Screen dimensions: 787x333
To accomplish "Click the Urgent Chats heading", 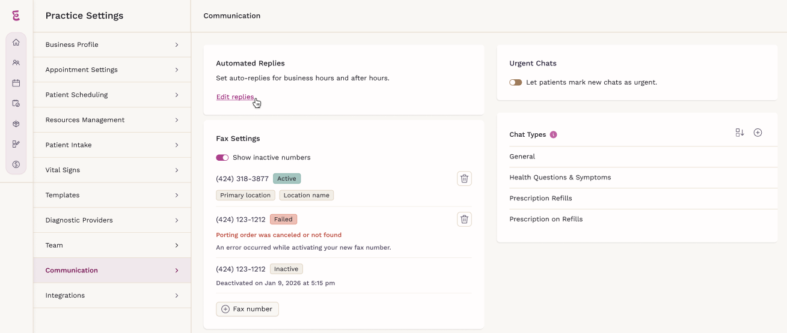I will 533,63.
